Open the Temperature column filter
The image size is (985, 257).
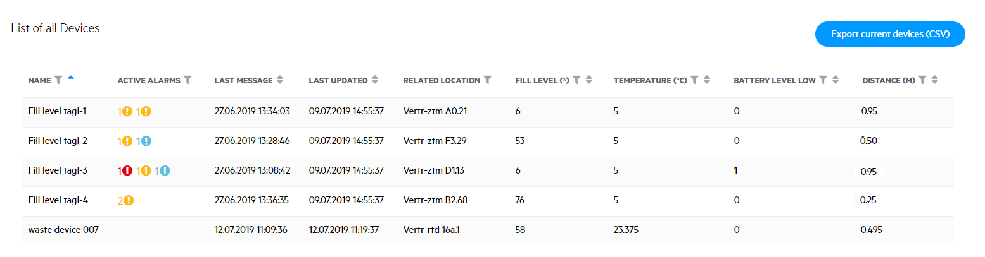click(694, 80)
